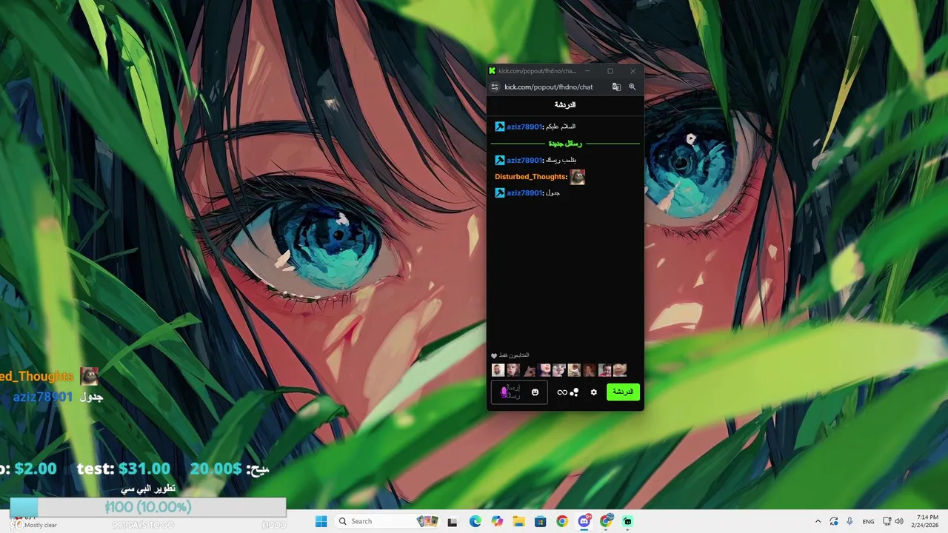The image size is (948, 533).
Task: Open Task View icon on taskbar
Action: click(453, 522)
